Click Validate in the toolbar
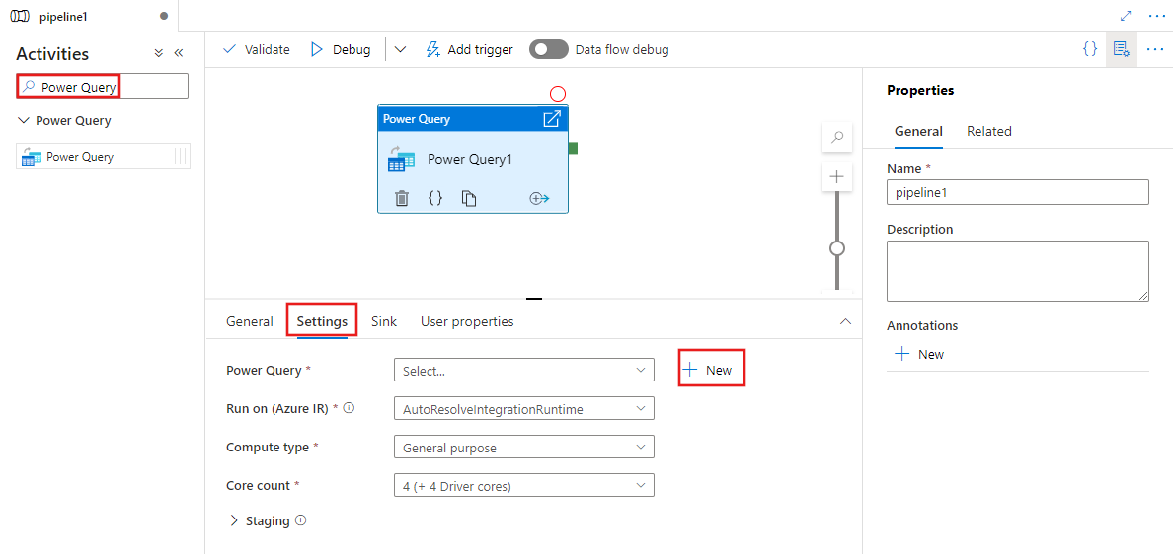 click(257, 50)
